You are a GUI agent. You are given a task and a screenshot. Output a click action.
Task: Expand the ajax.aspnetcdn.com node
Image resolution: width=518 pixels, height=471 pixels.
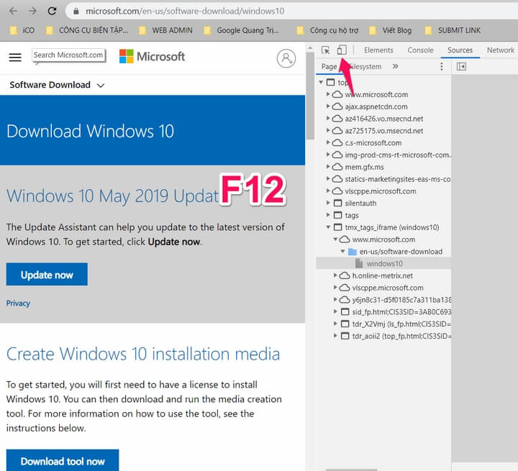[328, 106]
